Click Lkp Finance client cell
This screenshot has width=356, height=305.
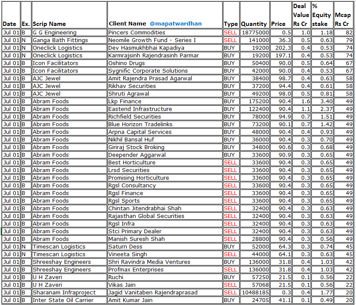[x=165, y=101]
